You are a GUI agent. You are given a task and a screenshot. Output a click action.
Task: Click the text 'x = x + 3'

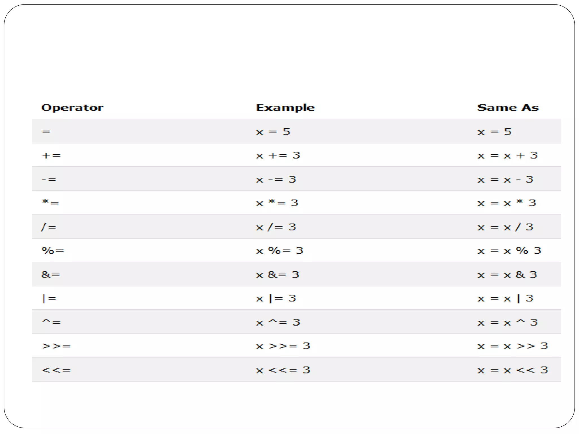tap(507, 155)
